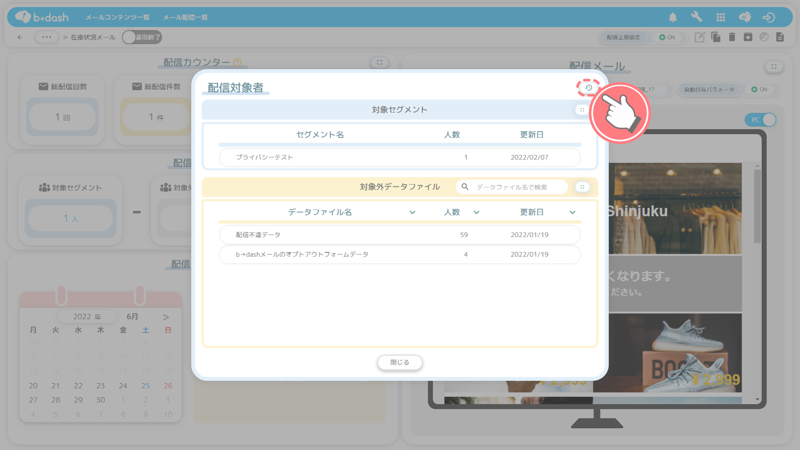Go to next month in calendar
The height and width of the screenshot is (450, 800).
(166, 317)
